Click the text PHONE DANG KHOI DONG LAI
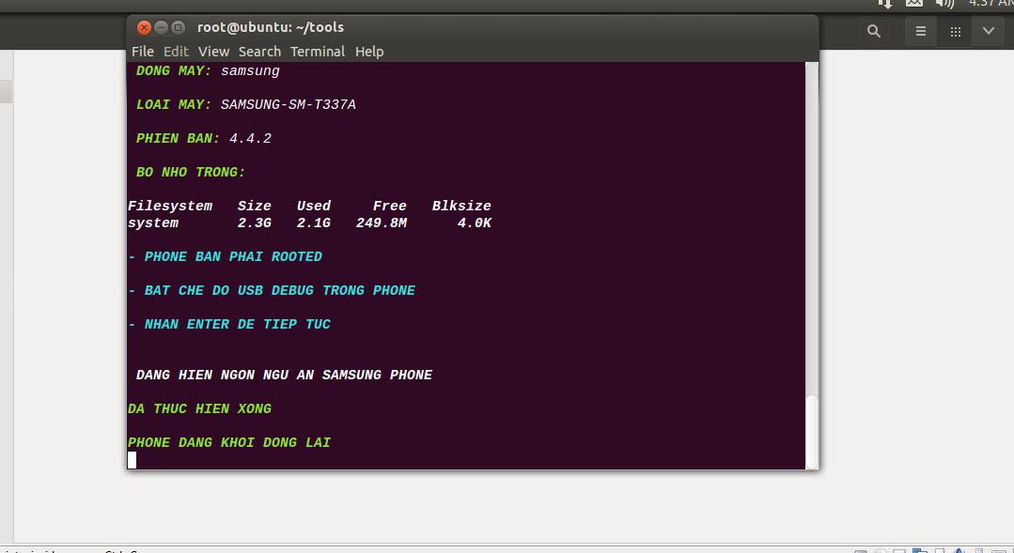Screen dimensions: 1014x553 click(x=229, y=442)
